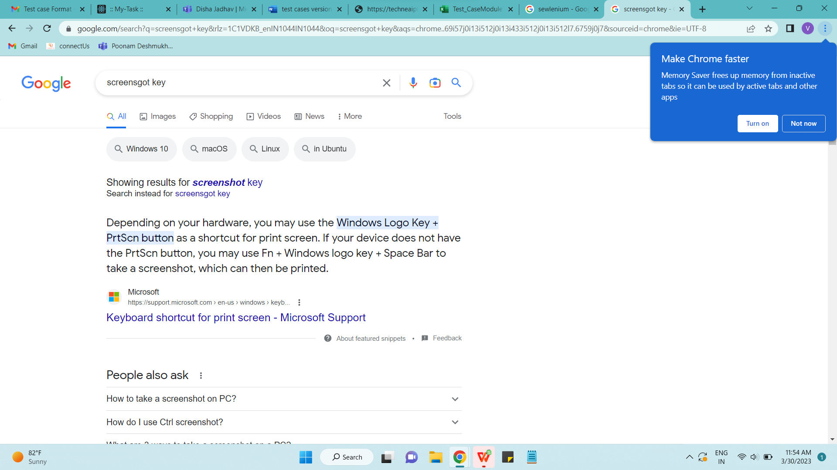Image resolution: width=837 pixels, height=470 pixels.
Task: Open the connectUs bookmark
Action: [68, 46]
